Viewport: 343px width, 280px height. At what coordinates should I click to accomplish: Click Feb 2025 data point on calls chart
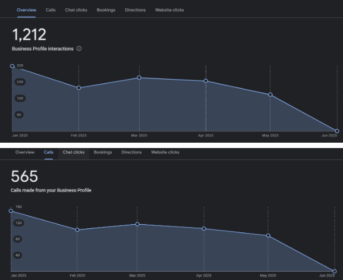pyautogui.click(x=77, y=229)
